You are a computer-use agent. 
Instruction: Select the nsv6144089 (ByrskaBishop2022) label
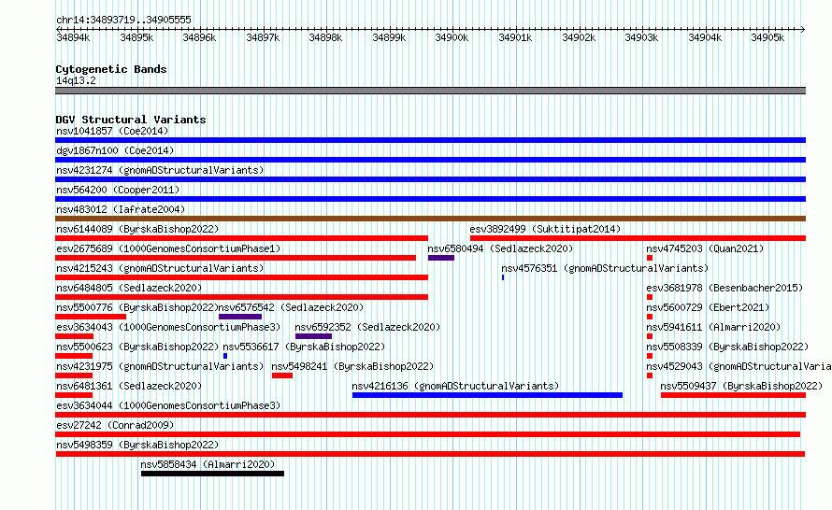pos(137,229)
